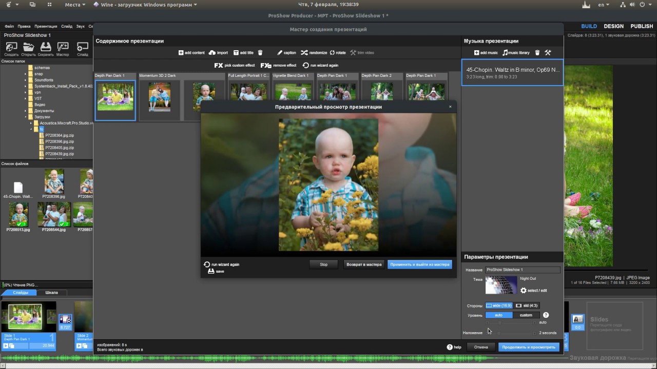The height and width of the screenshot is (369, 657).
Task: Click the Создать new show icon
Action: tap(11, 47)
